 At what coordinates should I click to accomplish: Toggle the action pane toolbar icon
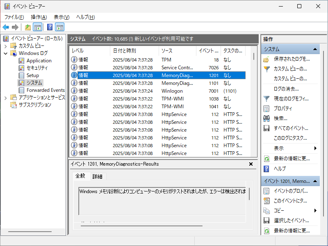(60, 27)
